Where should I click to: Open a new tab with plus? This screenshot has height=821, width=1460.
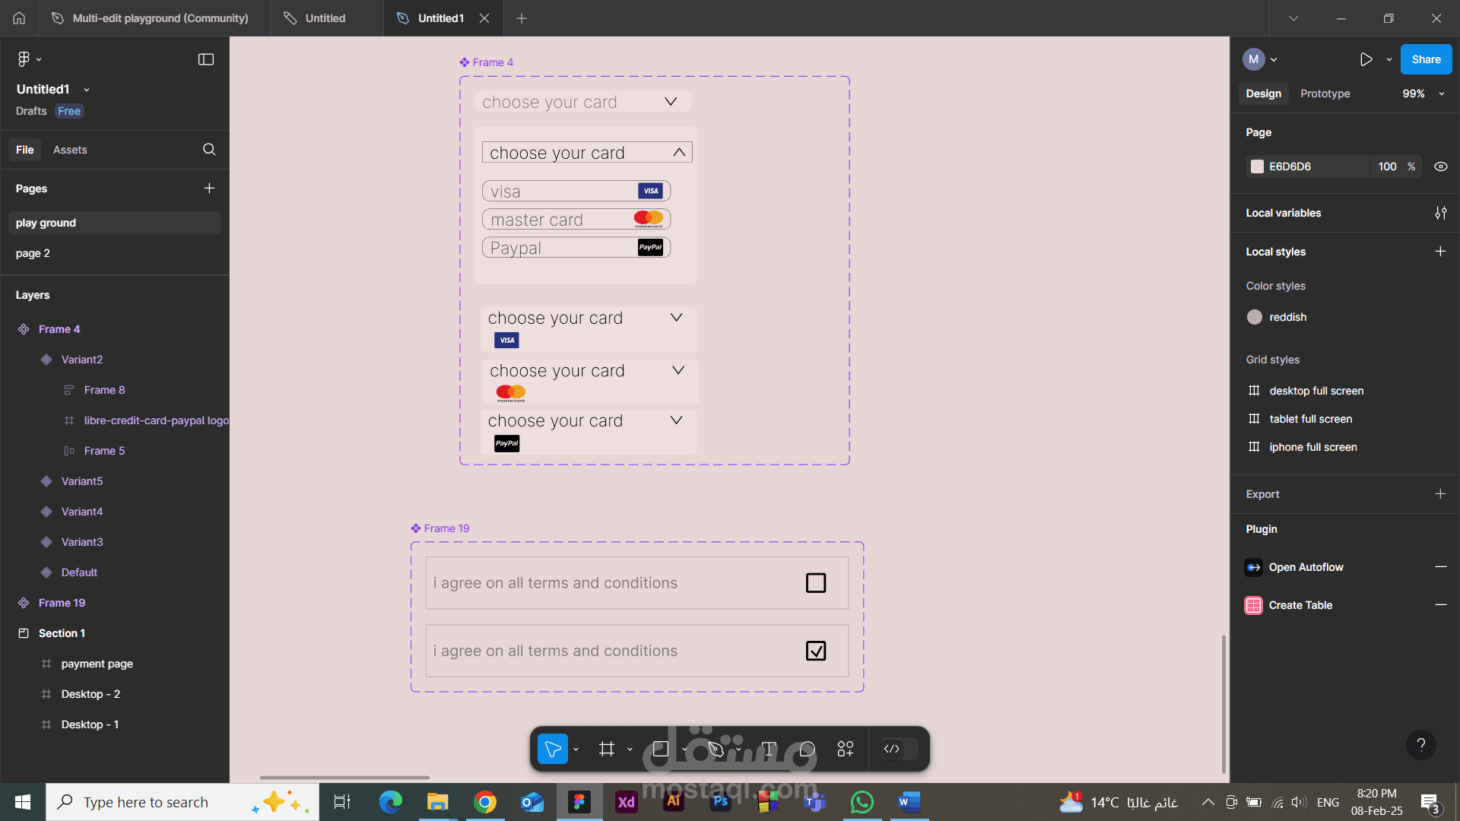pyautogui.click(x=522, y=18)
